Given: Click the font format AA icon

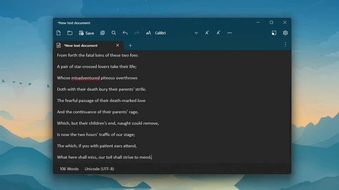Looking at the screenshot, I should click(149, 33).
